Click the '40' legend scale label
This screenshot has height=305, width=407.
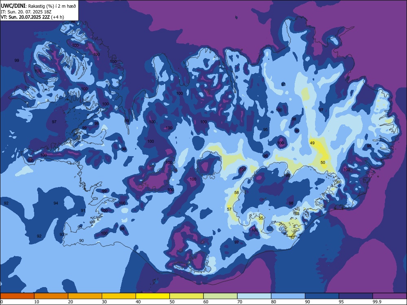[138, 302]
